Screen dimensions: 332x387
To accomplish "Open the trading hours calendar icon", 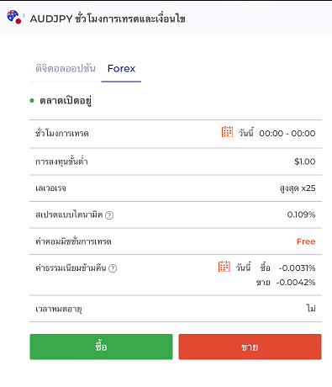I will 227,132.
